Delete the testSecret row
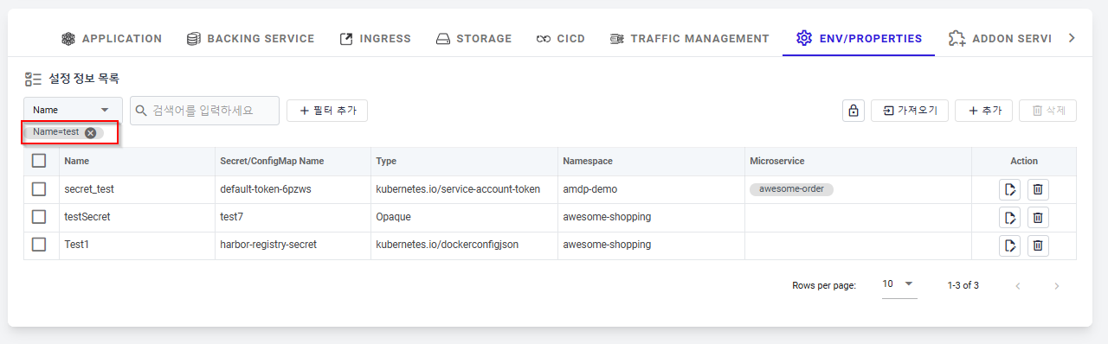The height and width of the screenshot is (344, 1108). (1038, 217)
